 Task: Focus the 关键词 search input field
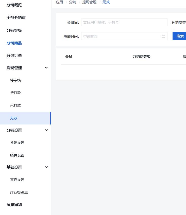click(124, 22)
